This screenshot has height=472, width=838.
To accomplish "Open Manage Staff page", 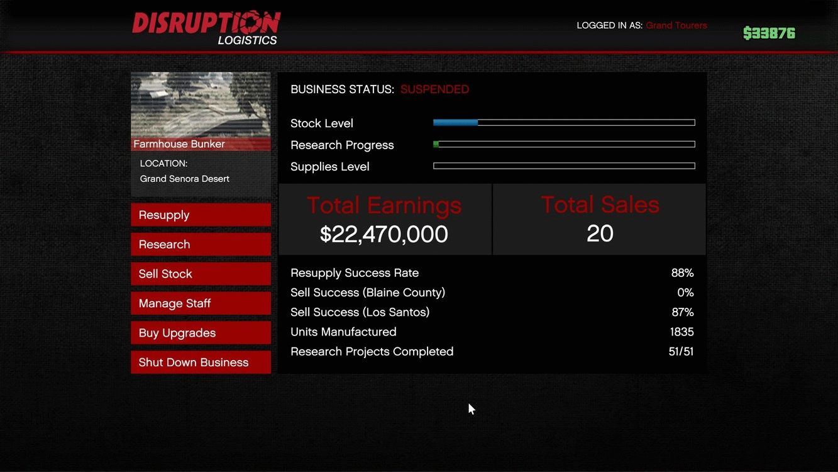I will 201,303.
